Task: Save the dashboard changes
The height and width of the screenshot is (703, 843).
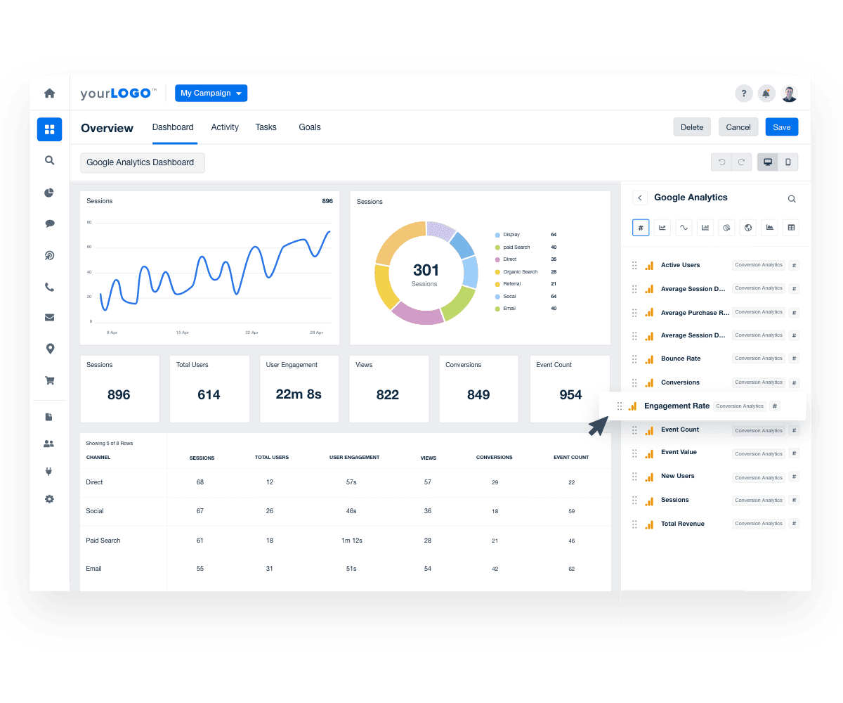Action: (781, 127)
